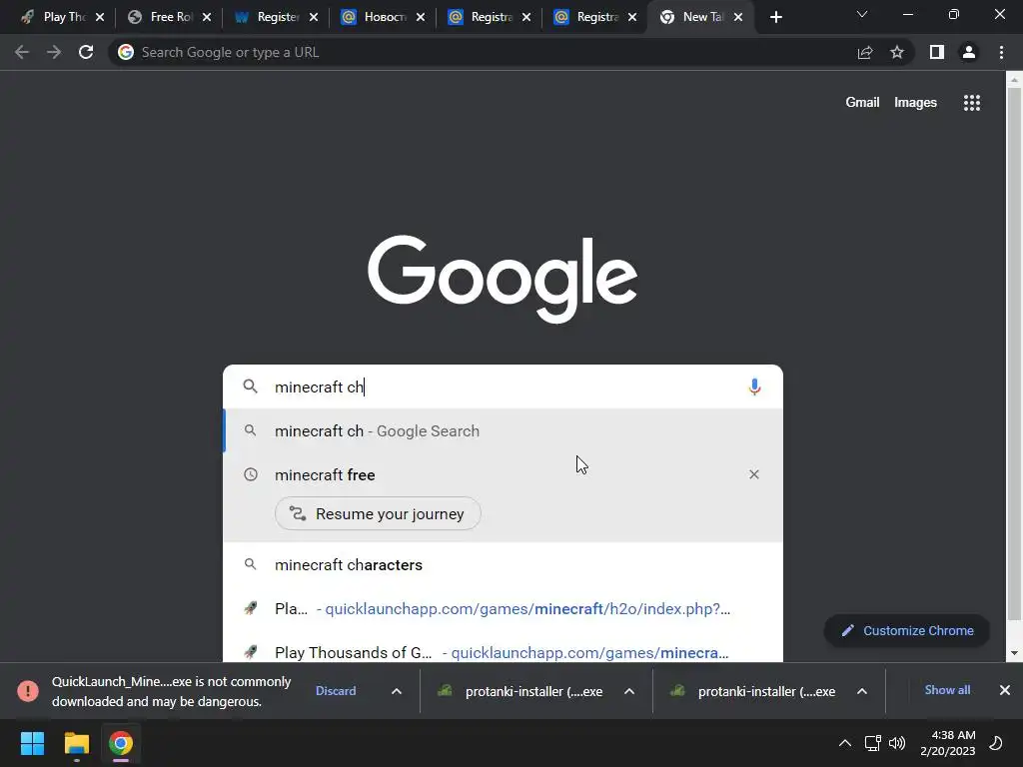Show hidden system tray icons
The image size is (1023, 767).
click(844, 743)
